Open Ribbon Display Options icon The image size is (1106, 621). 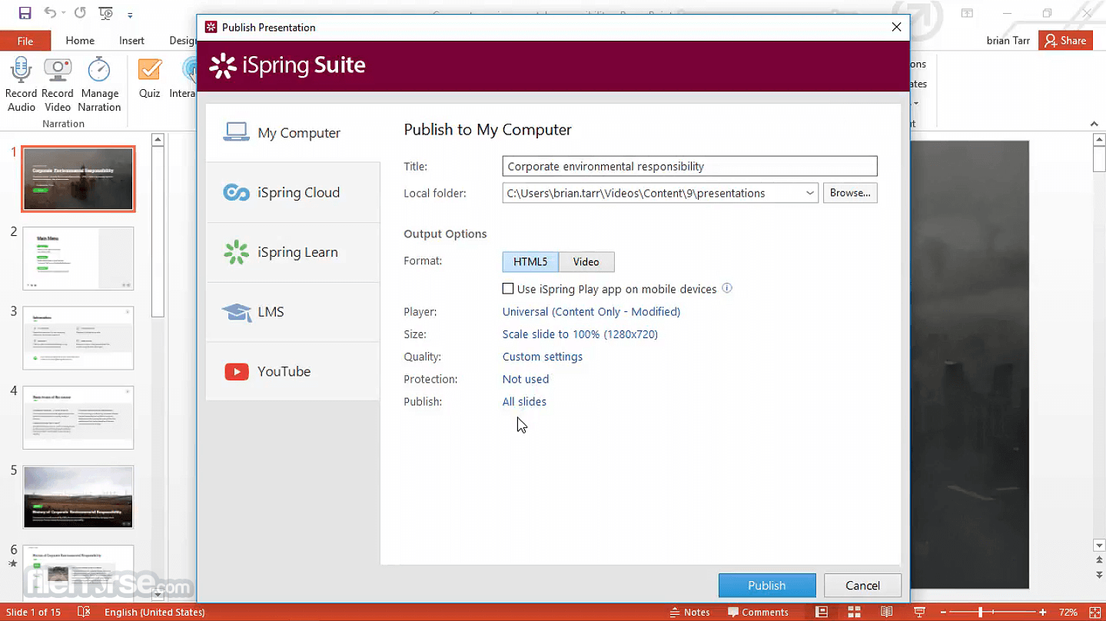pos(968,13)
